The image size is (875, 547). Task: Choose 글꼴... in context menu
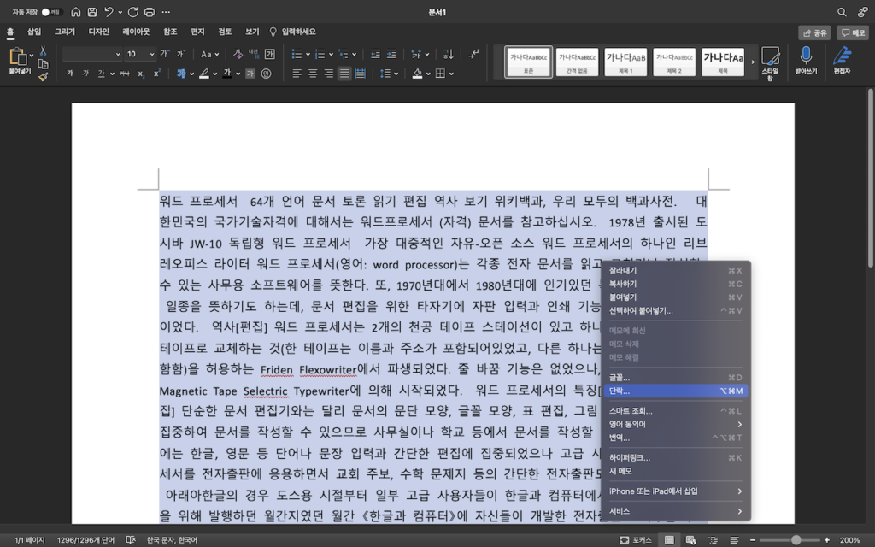[675, 378]
